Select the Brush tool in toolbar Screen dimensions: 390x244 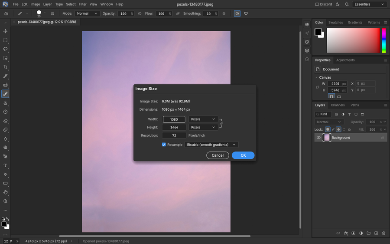(5, 94)
